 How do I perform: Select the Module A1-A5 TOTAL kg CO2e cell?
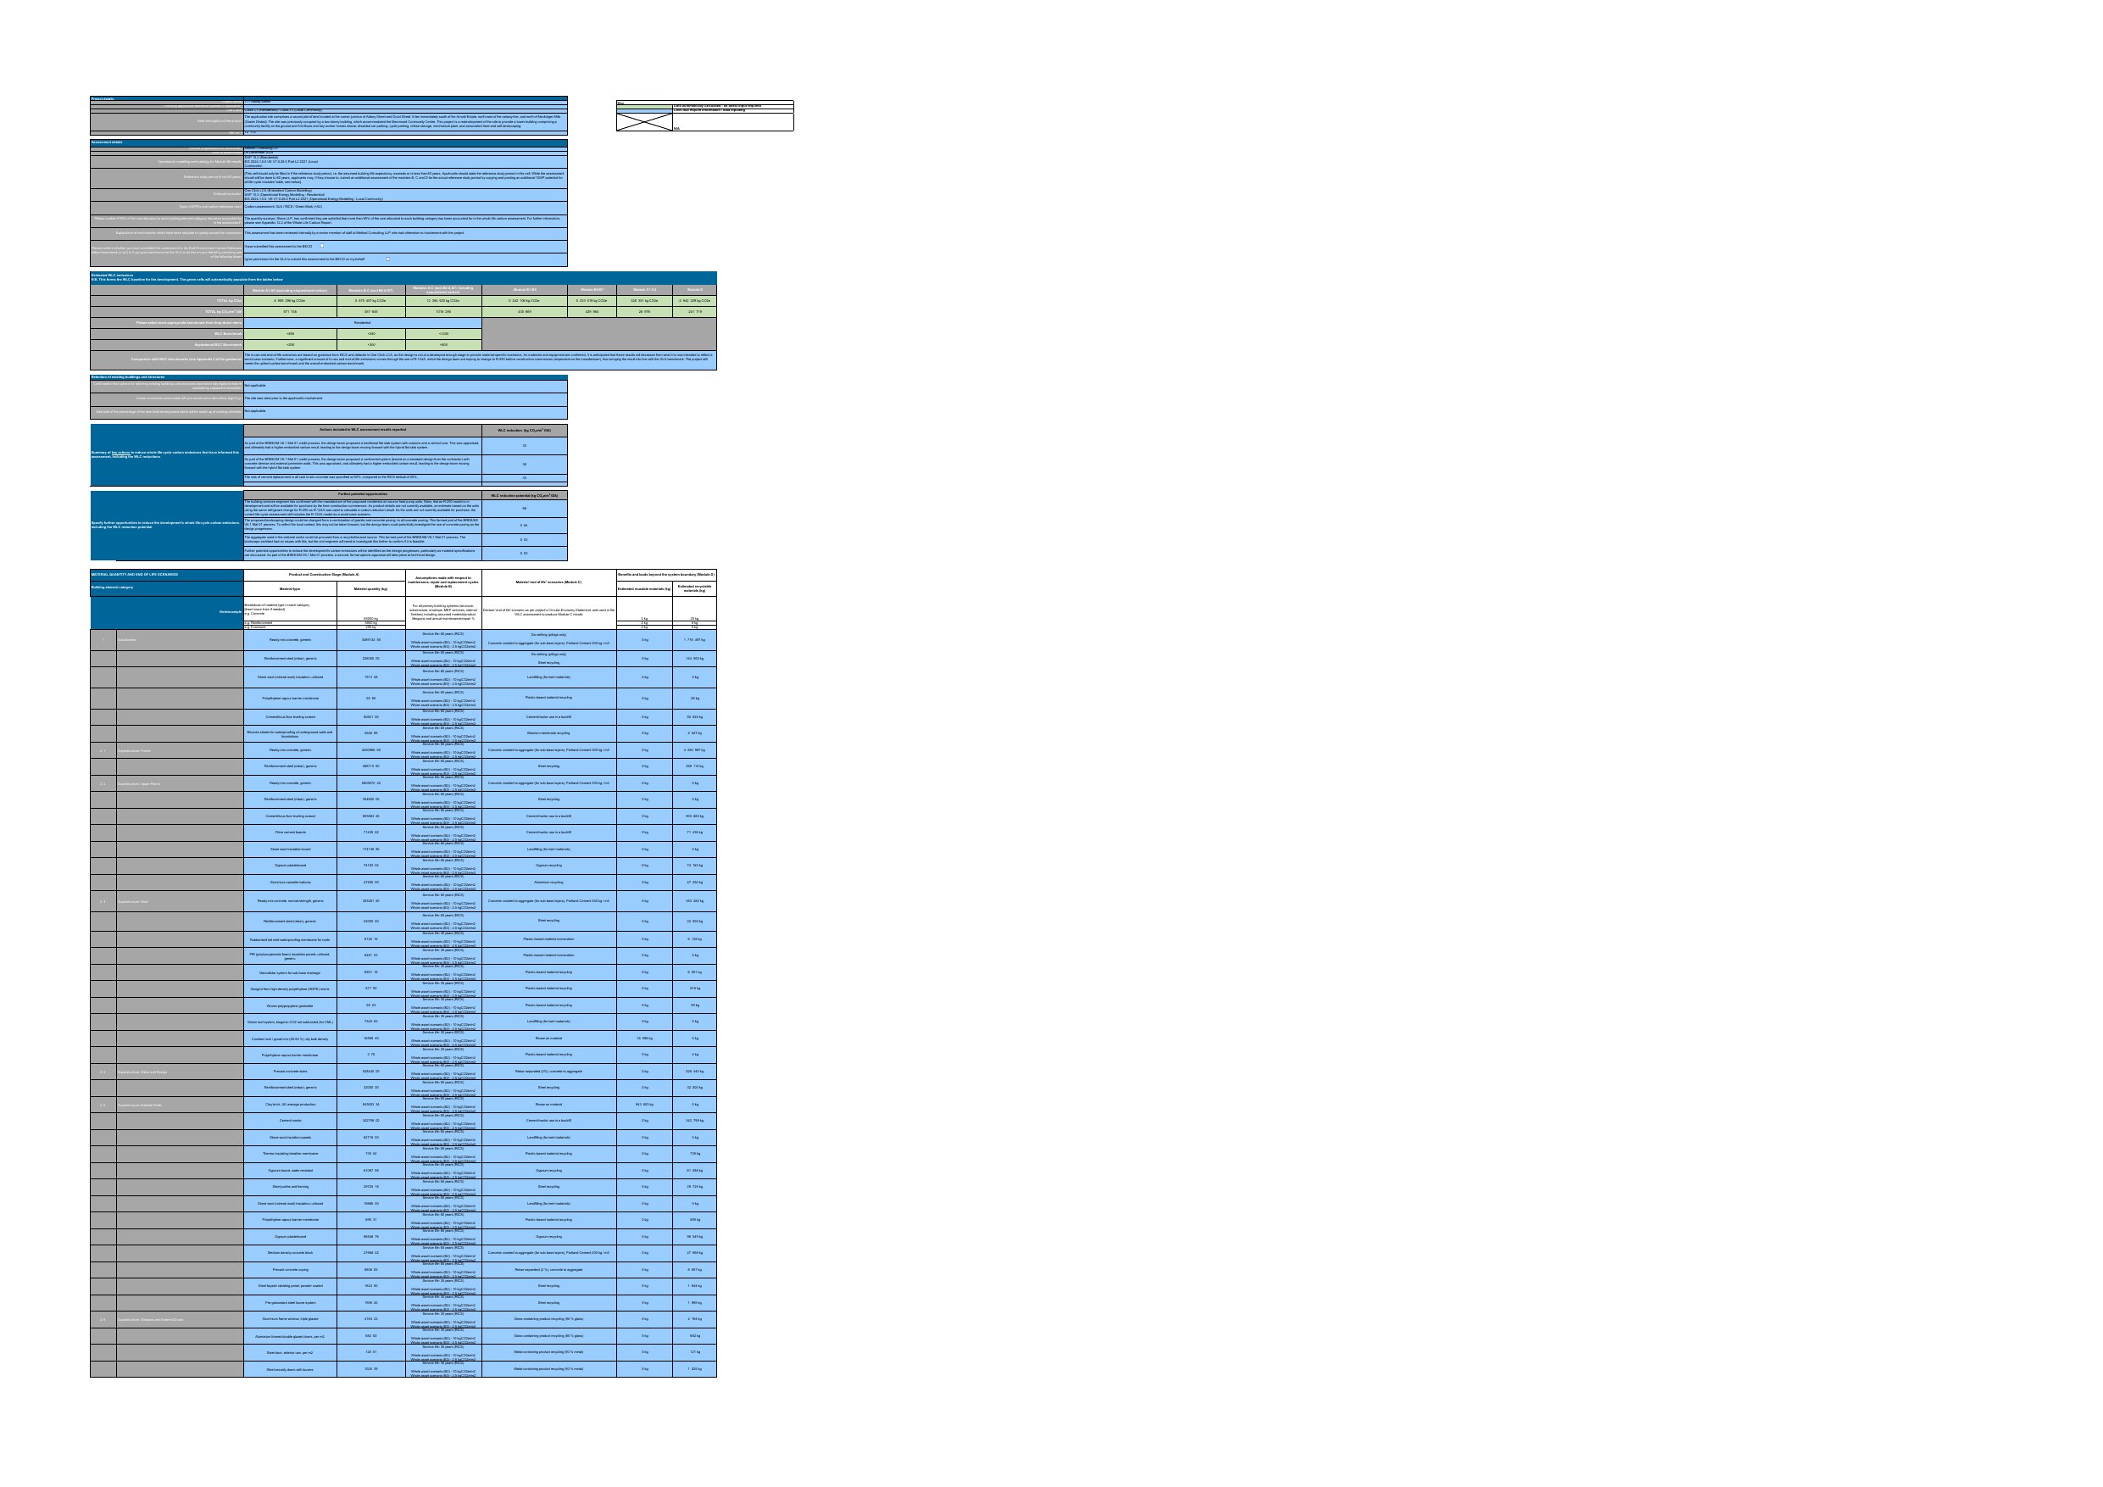(x=291, y=300)
